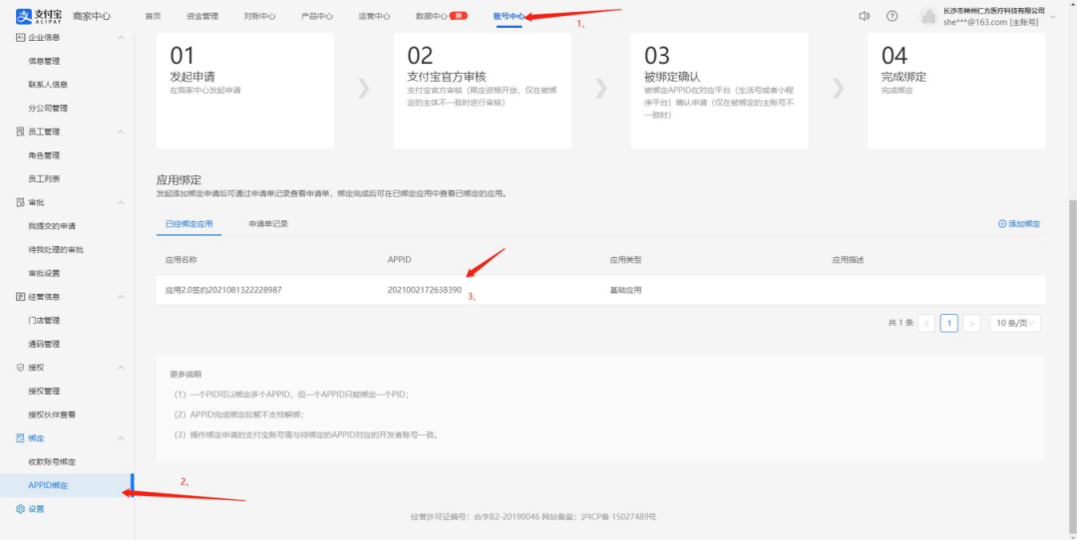Click the she***@163.com account name
Screen dimensions: 1077x540
(990, 22)
